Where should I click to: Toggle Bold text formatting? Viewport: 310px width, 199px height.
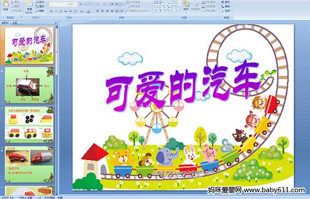(52, 11)
